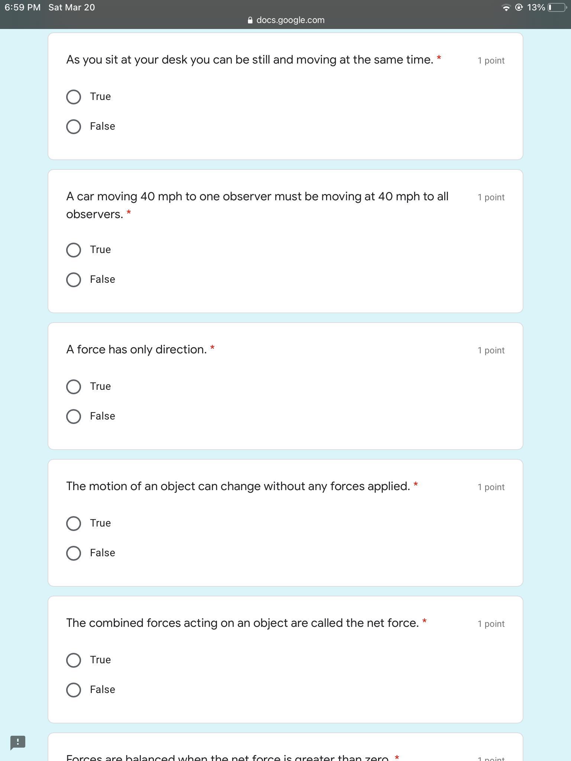This screenshot has height=761, width=571.
Task: Tap the battery indicator icon
Action: tap(557, 7)
